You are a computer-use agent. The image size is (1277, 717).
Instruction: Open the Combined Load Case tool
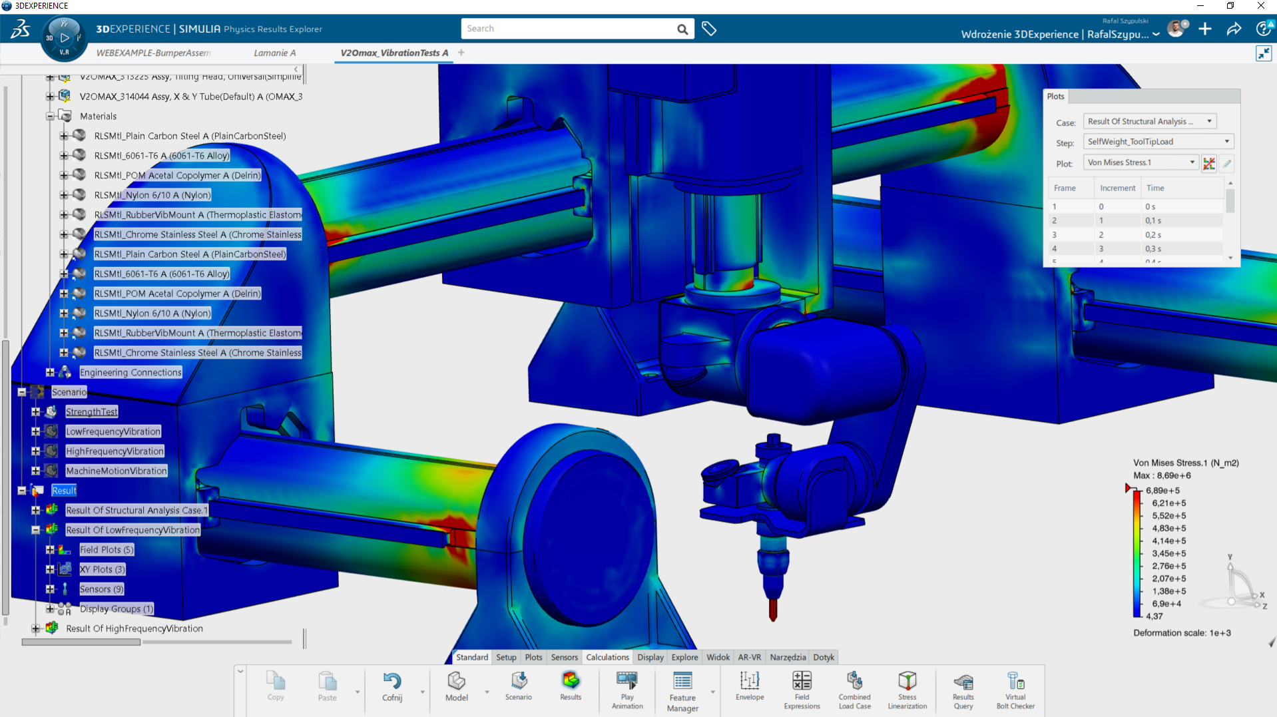point(854,689)
